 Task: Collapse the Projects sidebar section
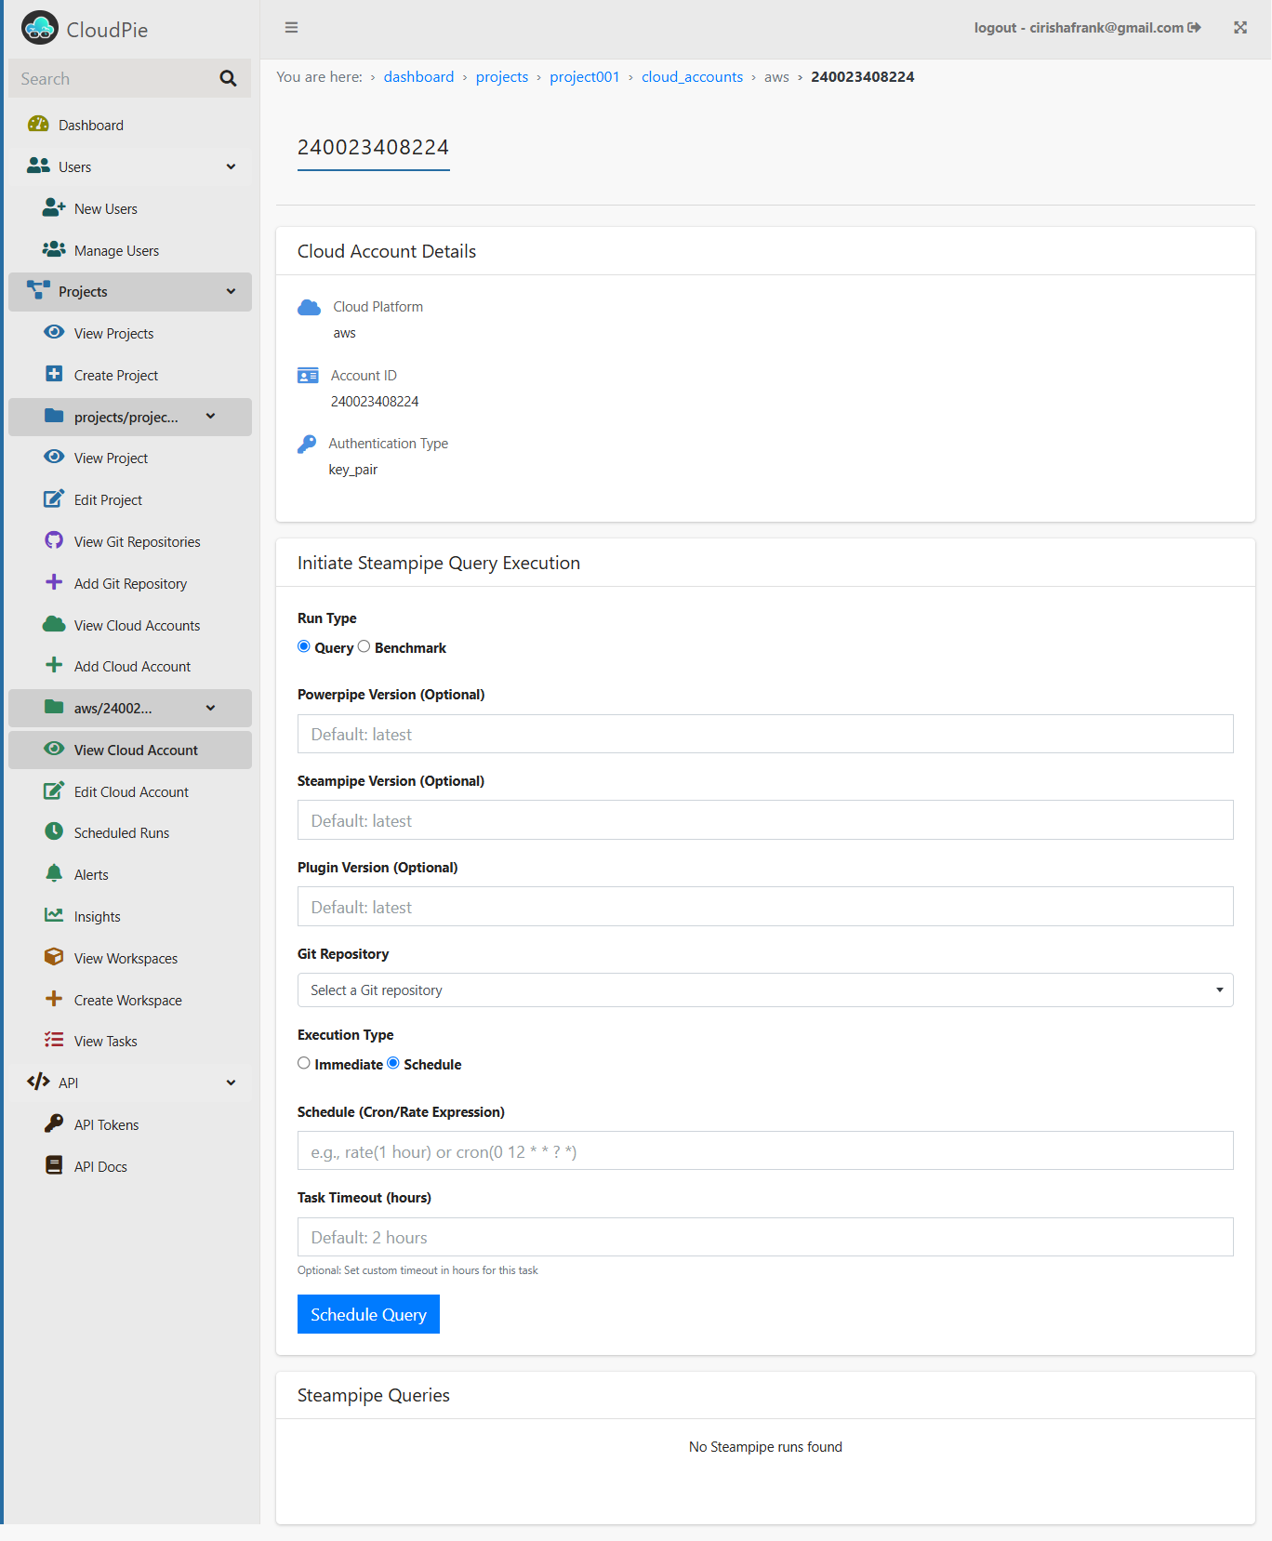tap(231, 291)
